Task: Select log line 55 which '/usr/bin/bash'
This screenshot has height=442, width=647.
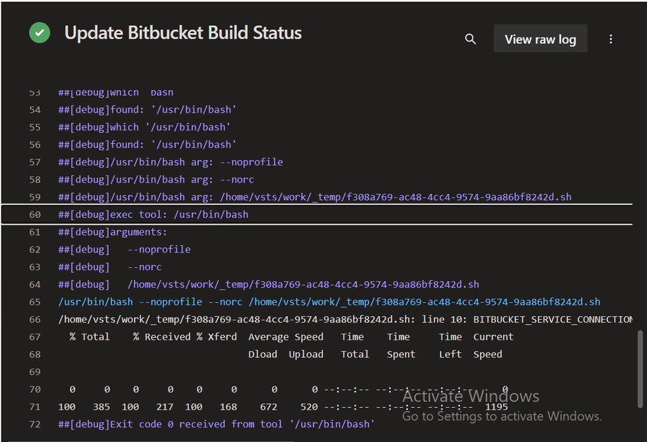Action: pos(144,127)
